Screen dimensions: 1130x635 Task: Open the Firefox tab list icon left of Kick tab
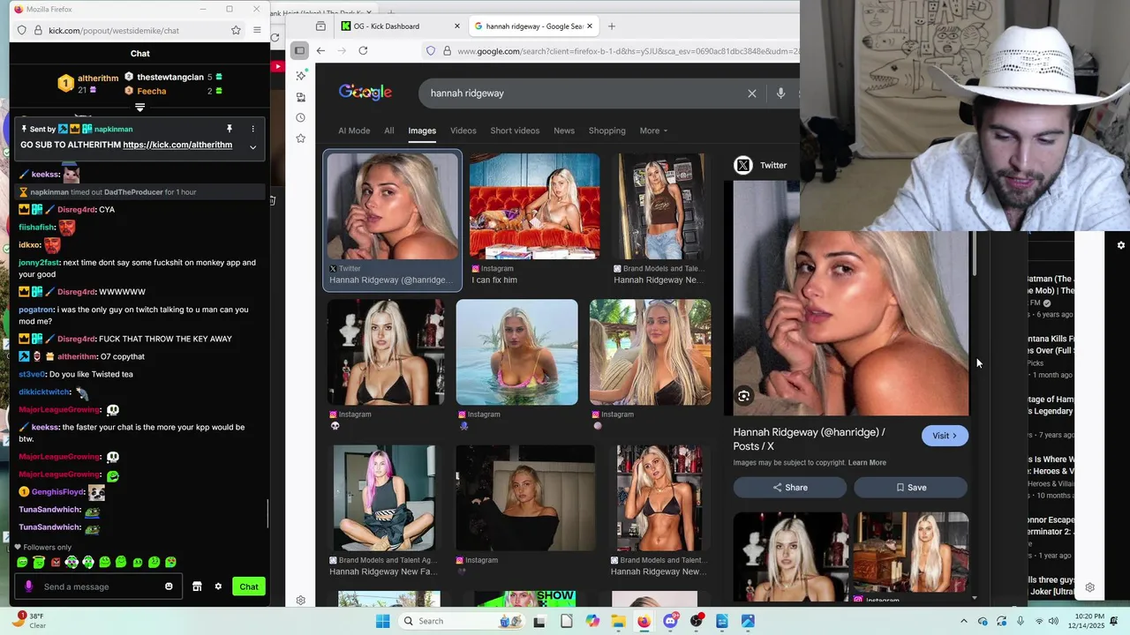point(320,26)
